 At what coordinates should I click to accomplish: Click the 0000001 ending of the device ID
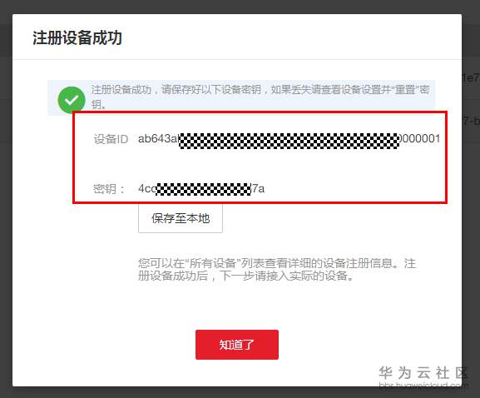coord(420,138)
